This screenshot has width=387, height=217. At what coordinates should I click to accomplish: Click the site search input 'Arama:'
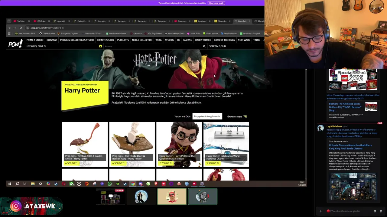[153, 46]
